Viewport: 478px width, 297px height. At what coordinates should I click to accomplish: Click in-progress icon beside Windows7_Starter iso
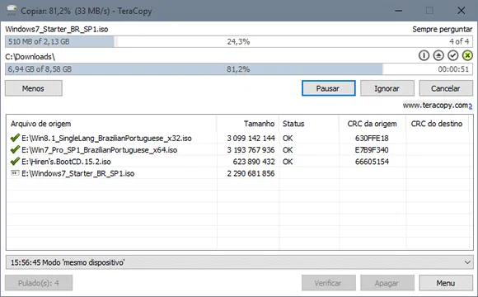(15, 173)
